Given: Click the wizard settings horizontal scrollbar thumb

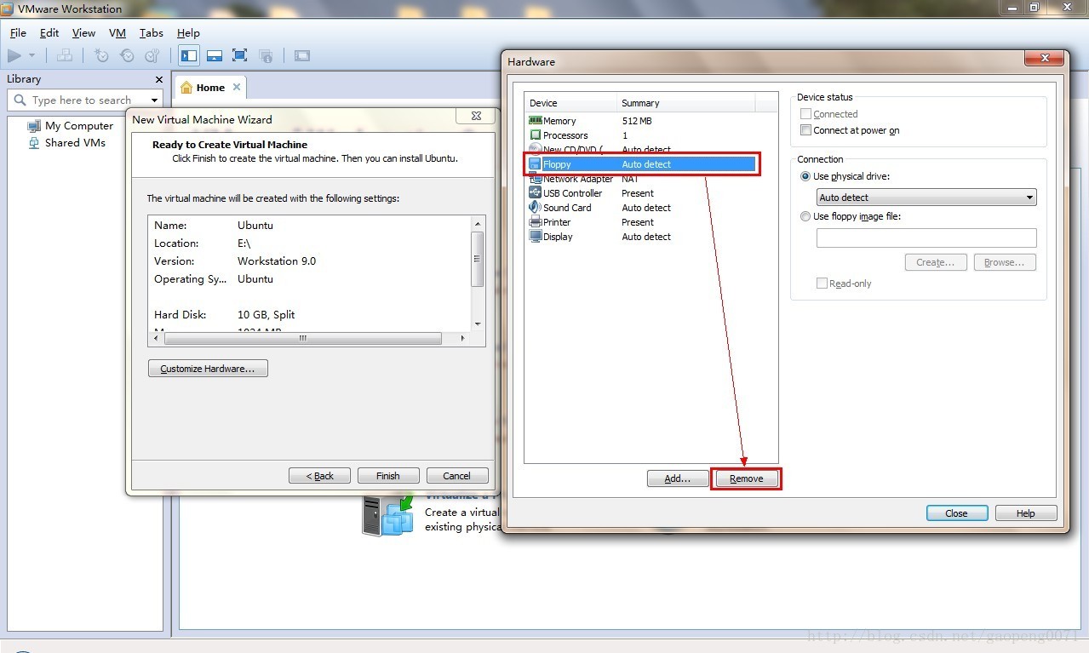Looking at the screenshot, I should (x=303, y=338).
